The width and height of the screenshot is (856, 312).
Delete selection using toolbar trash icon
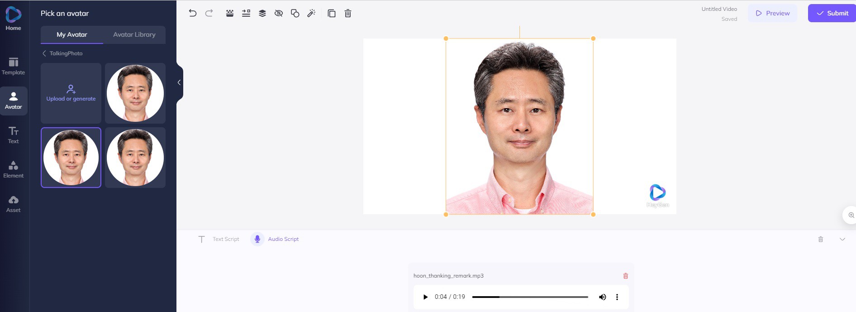[x=348, y=13]
